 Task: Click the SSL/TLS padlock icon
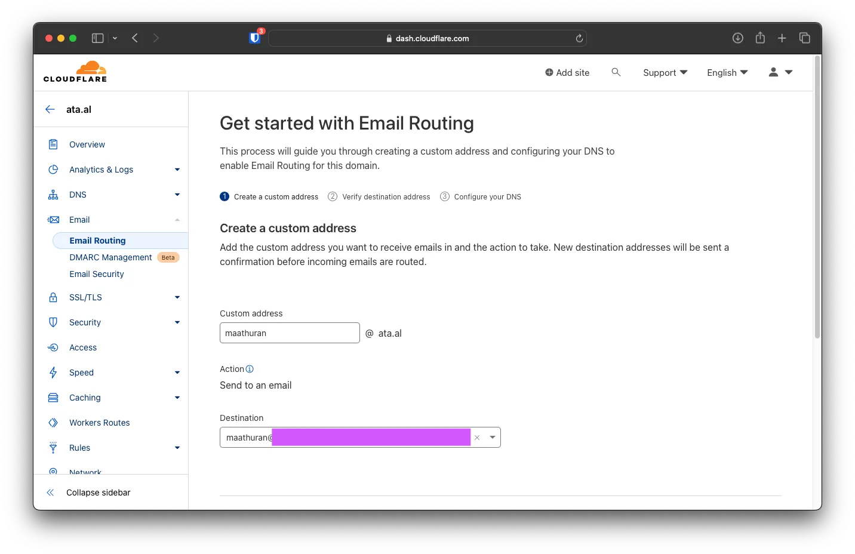point(53,297)
